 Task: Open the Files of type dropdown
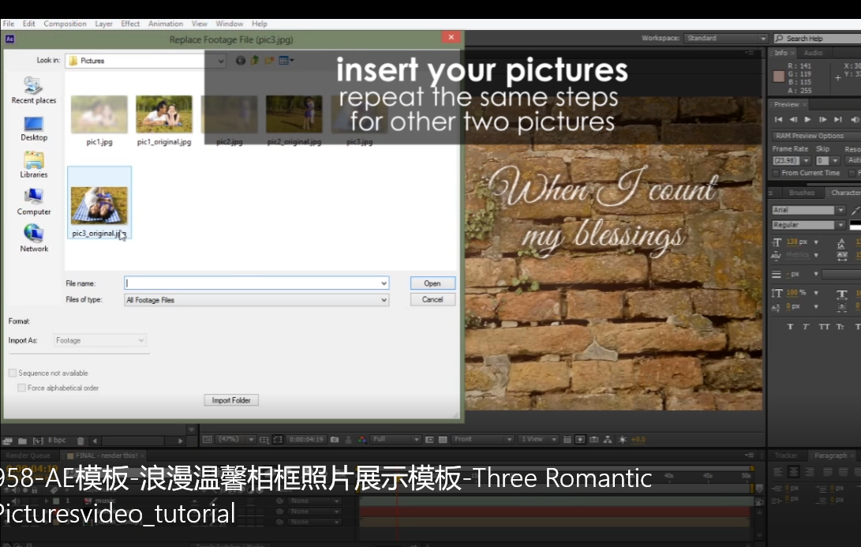(x=384, y=300)
